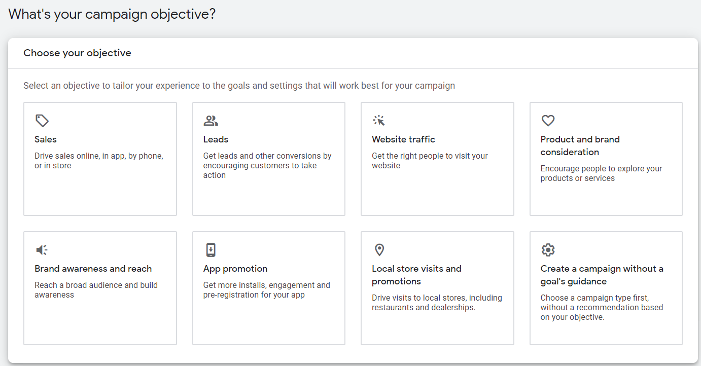Viewport: 701px width, 366px height.
Task: Pick Local store visits and promotions heading
Action: (x=416, y=275)
